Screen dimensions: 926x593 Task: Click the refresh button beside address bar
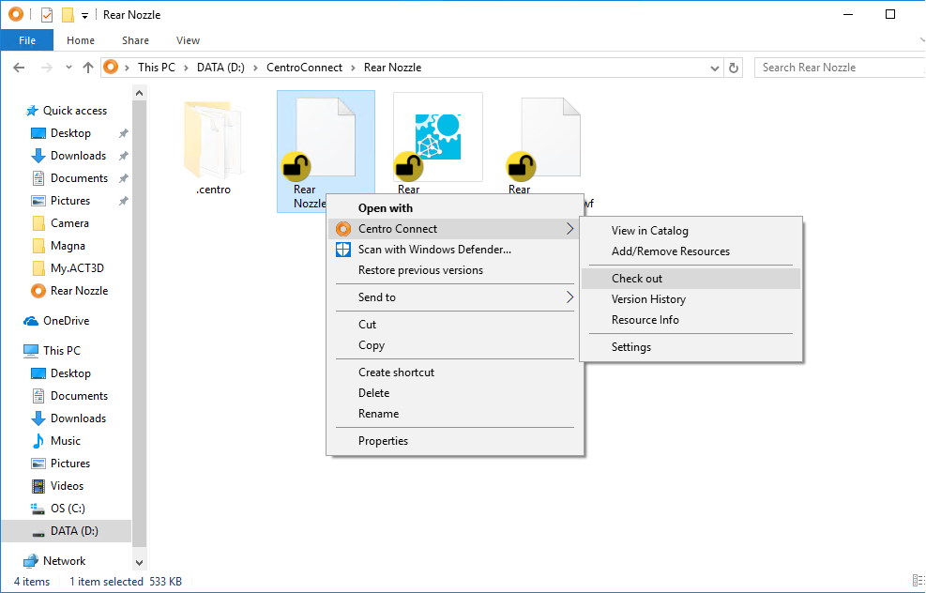click(x=734, y=68)
